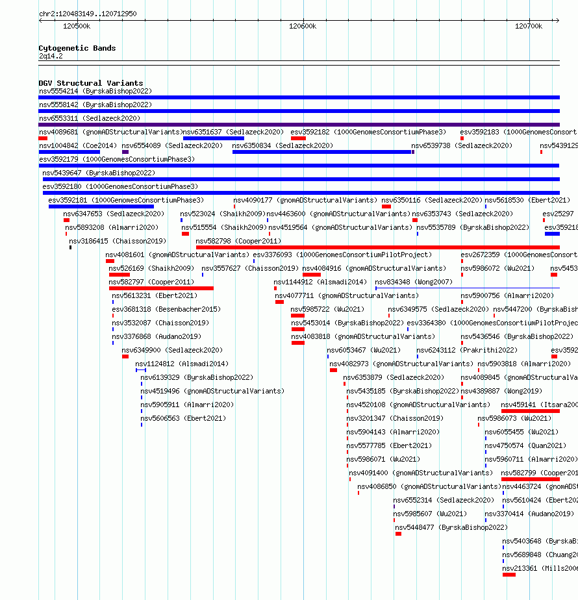This screenshot has height=600, width=578.
Task: Select nsv526169 (Shaikh2009) label
Action: pyautogui.click(x=151, y=269)
